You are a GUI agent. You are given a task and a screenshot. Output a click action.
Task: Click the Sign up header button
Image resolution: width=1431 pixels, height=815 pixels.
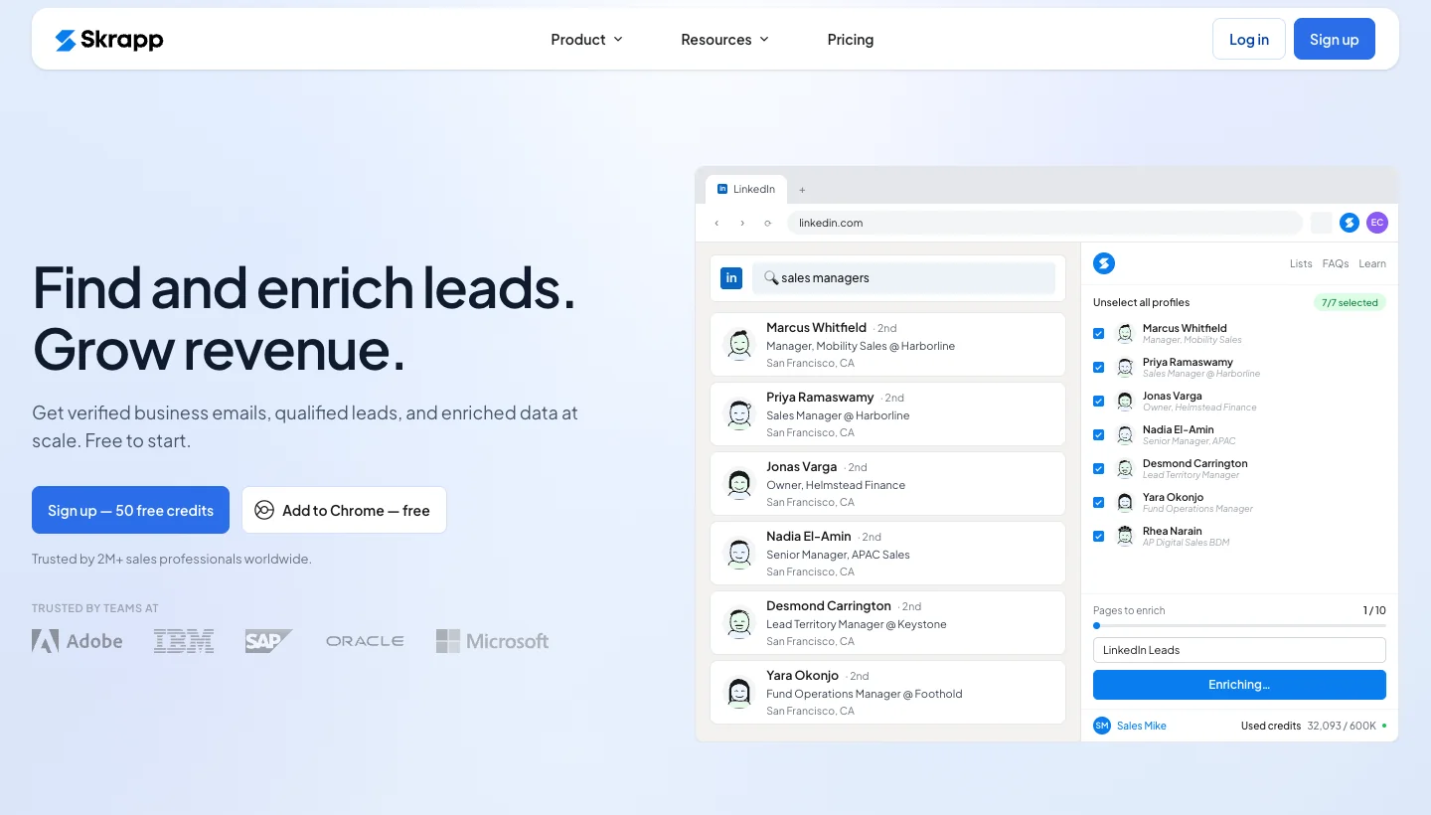click(1335, 39)
